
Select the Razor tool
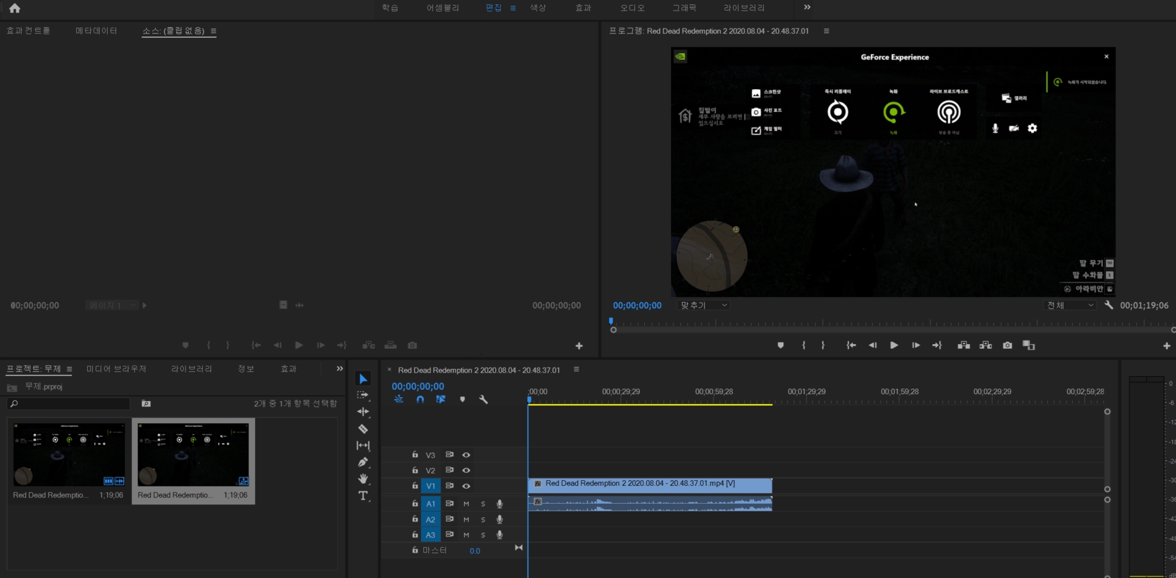click(x=363, y=428)
